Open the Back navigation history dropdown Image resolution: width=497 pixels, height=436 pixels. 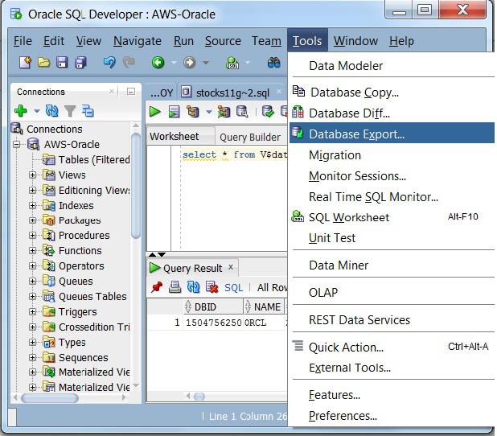(x=174, y=63)
